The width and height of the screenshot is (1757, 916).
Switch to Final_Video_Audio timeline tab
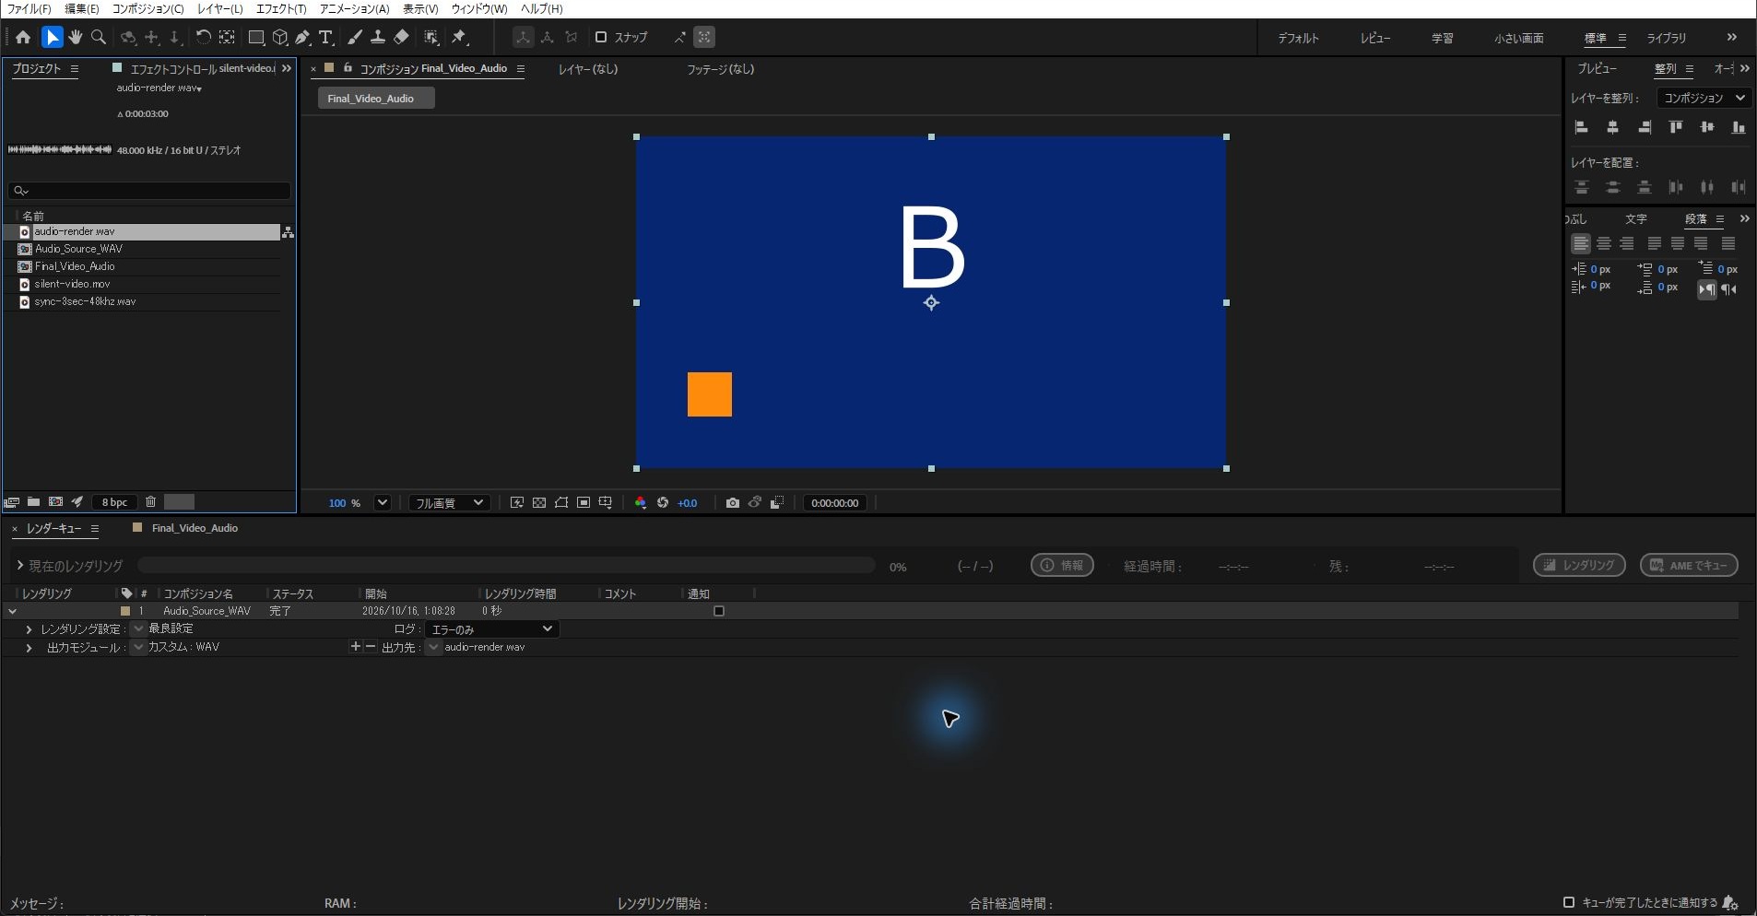(x=195, y=528)
